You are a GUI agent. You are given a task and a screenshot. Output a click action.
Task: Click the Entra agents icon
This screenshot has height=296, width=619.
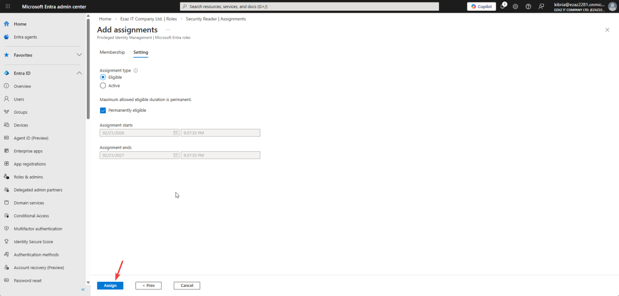pos(7,37)
